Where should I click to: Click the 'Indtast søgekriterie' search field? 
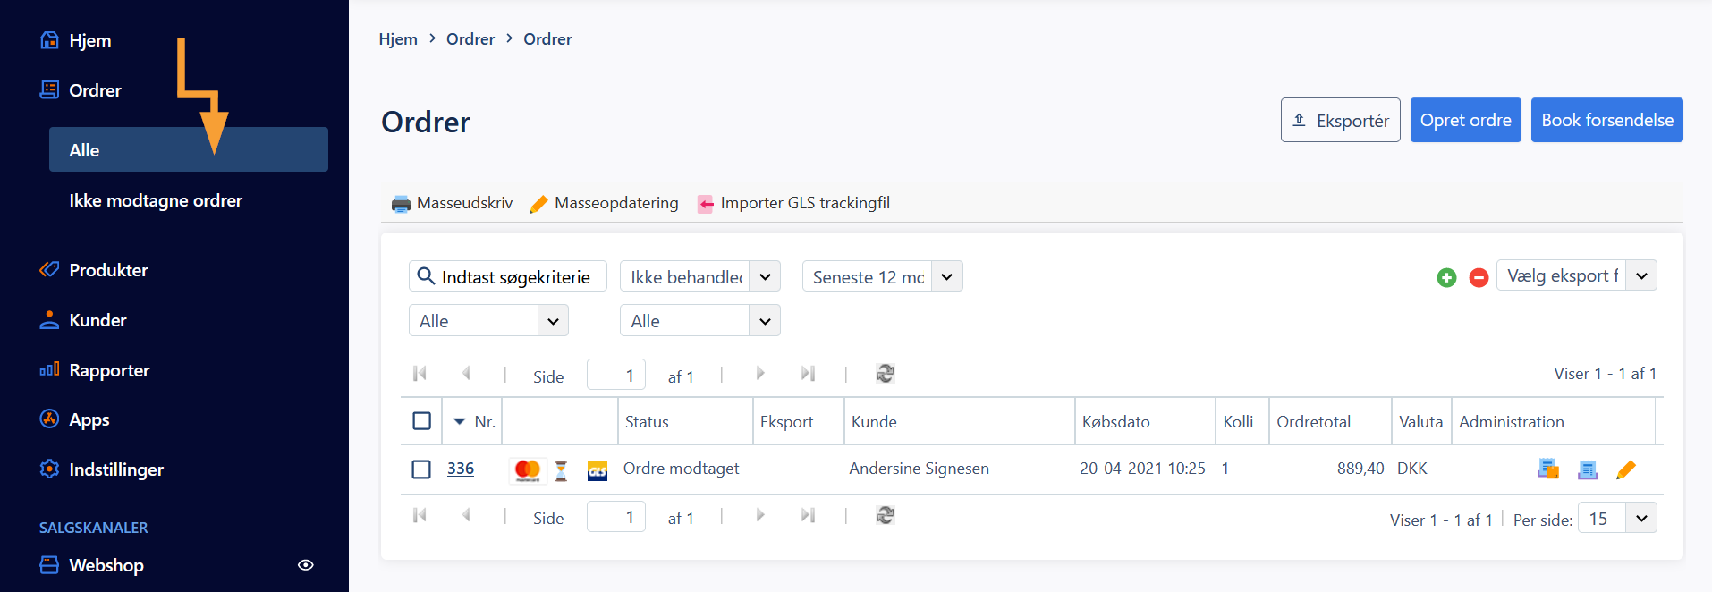point(516,277)
